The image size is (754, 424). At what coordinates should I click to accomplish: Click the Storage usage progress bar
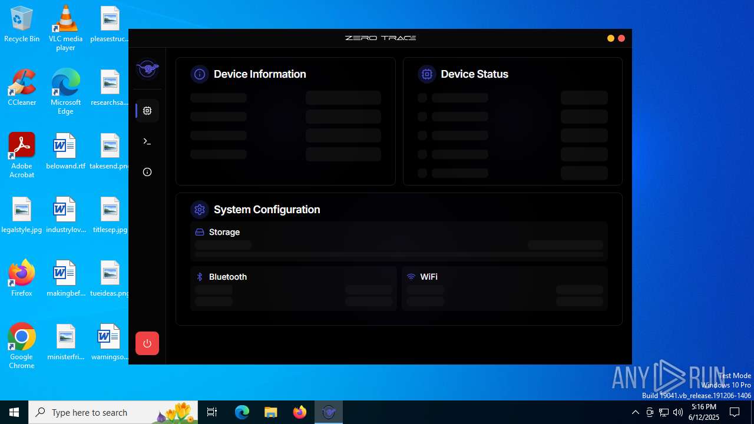click(x=399, y=255)
